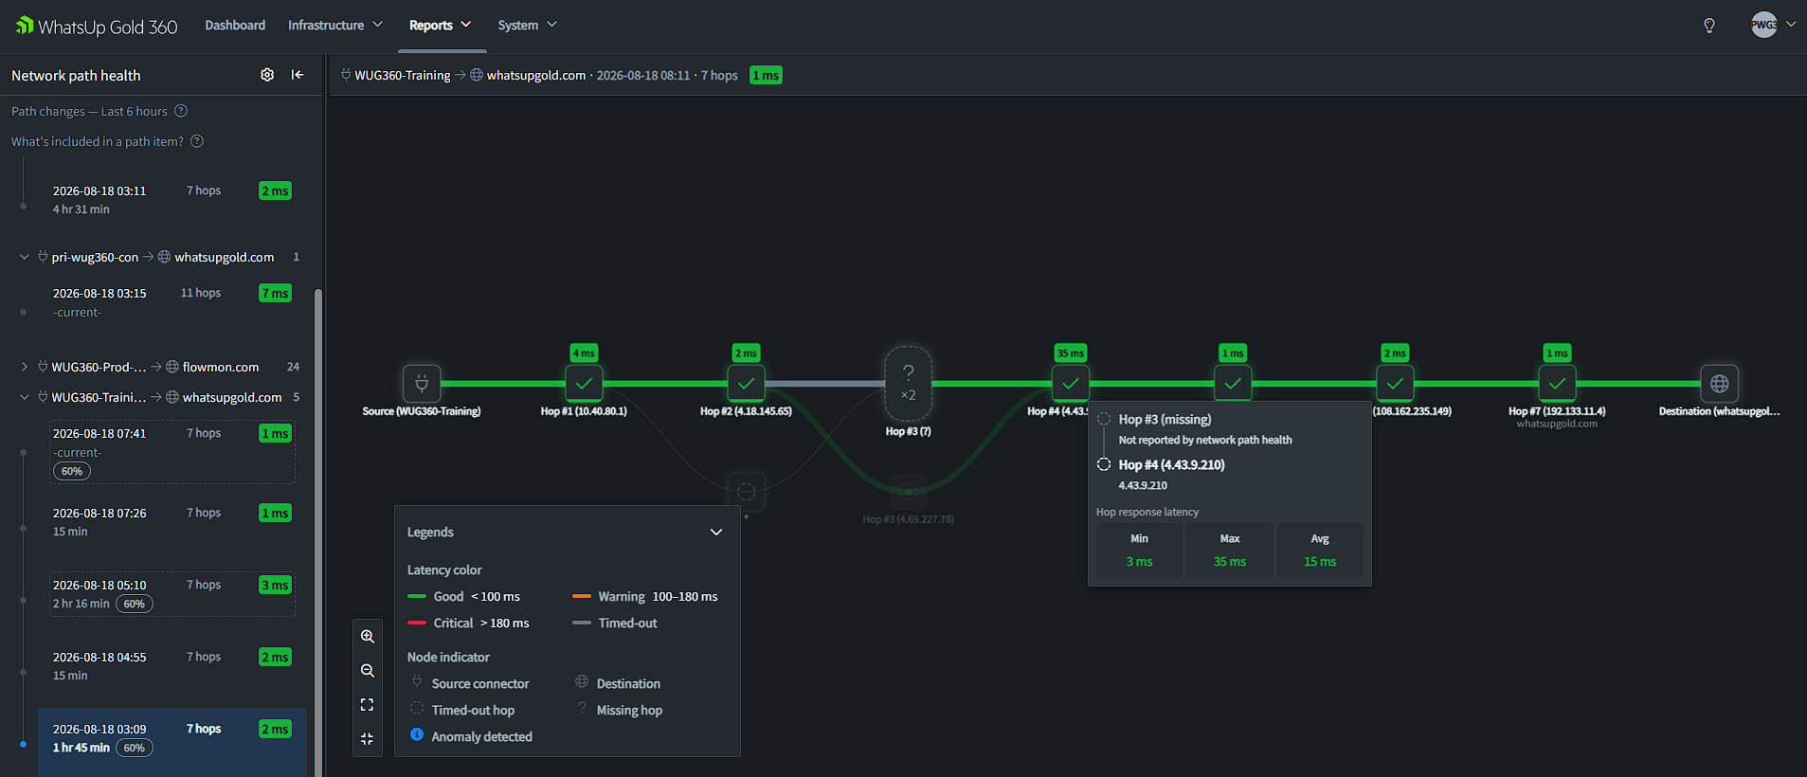1807x777 pixels.
Task: Select the Source (WUG360-Training) plug node
Action: [x=422, y=384]
